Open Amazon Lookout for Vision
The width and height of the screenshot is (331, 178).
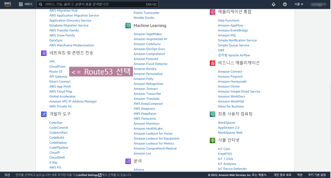click(x=153, y=134)
